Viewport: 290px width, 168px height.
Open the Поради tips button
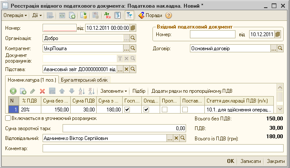[150, 15]
